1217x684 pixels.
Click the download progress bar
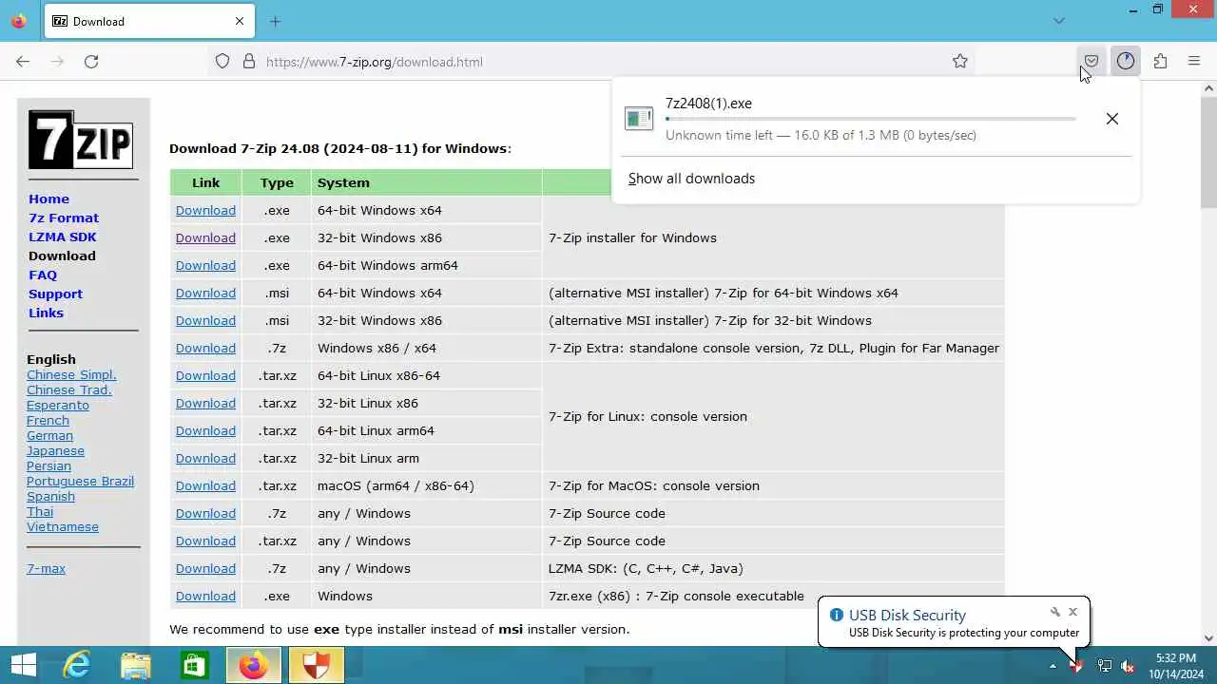pyautogui.click(x=871, y=120)
